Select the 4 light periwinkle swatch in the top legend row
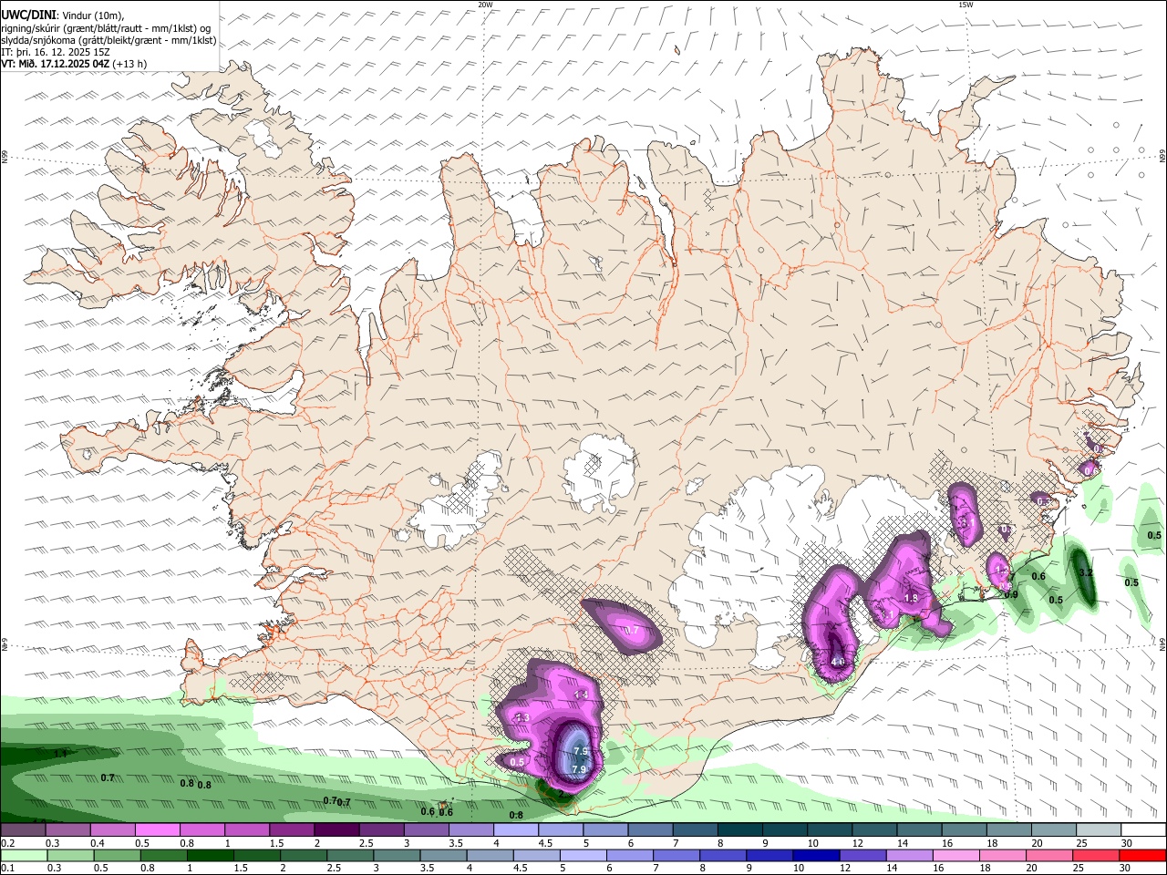 coord(516,830)
